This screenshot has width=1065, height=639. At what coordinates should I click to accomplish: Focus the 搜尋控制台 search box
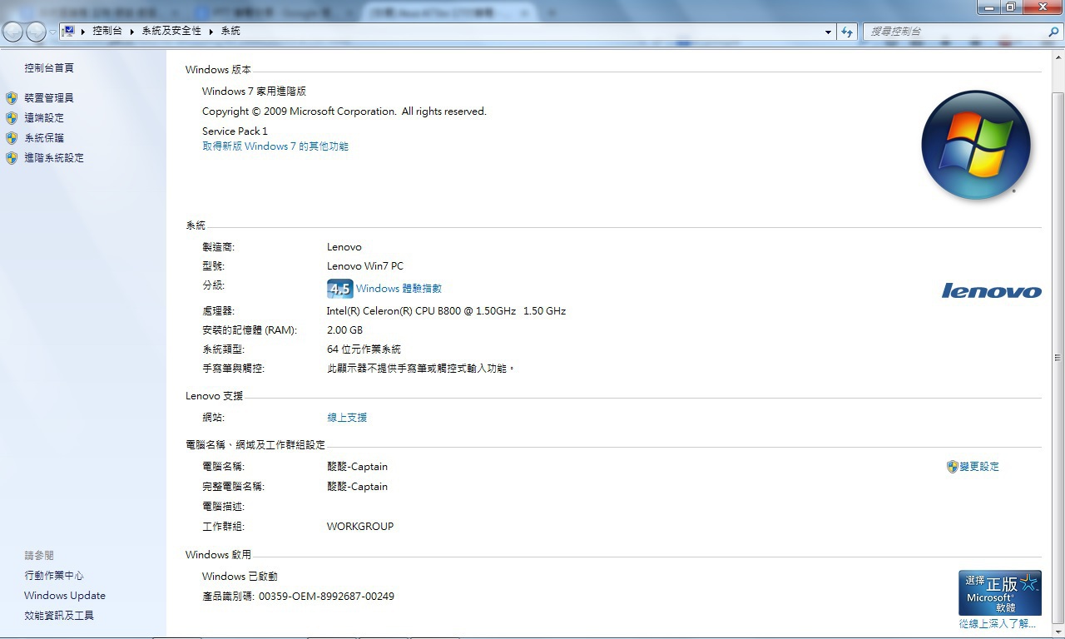click(954, 32)
